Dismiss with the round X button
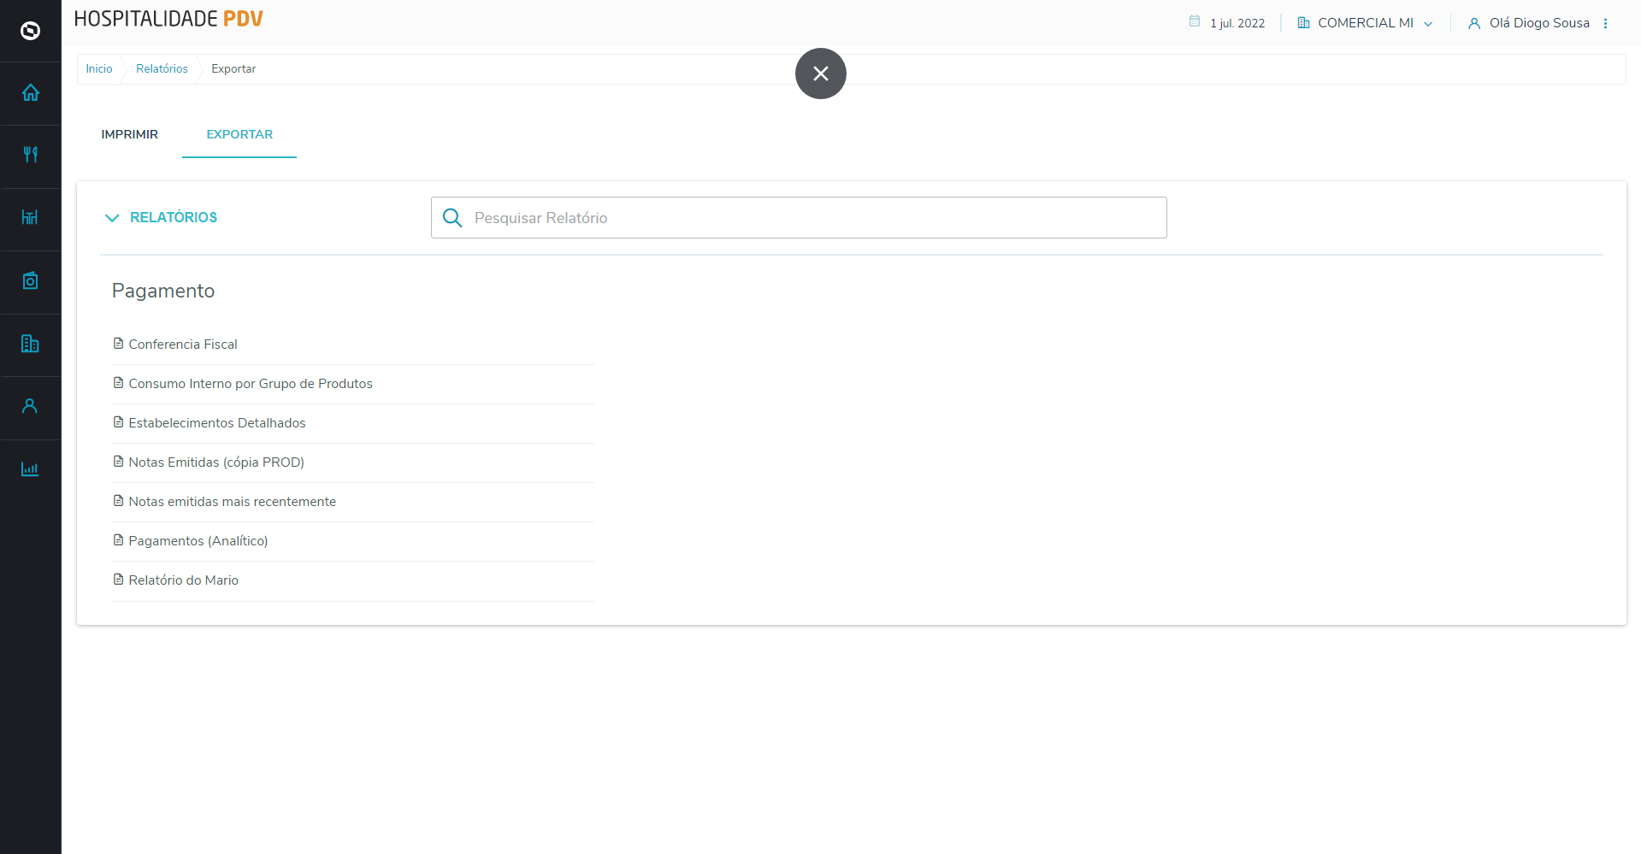Viewport: 1641px width, 854px height. 820,74
